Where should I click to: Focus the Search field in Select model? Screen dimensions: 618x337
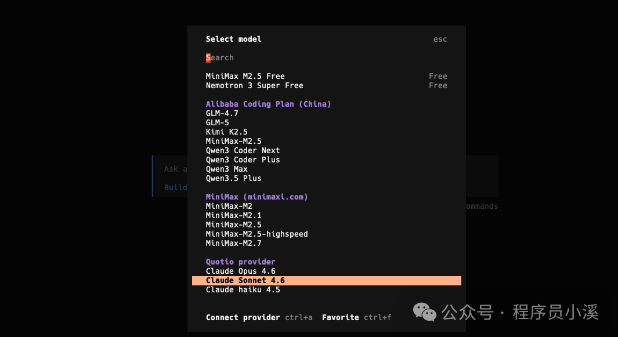219,57
